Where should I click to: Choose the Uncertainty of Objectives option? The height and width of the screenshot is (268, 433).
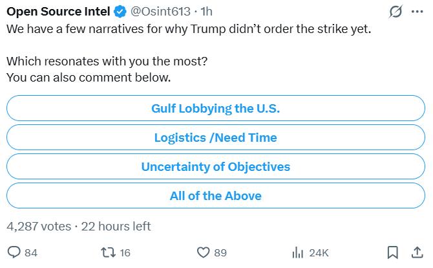pos(215,166)
